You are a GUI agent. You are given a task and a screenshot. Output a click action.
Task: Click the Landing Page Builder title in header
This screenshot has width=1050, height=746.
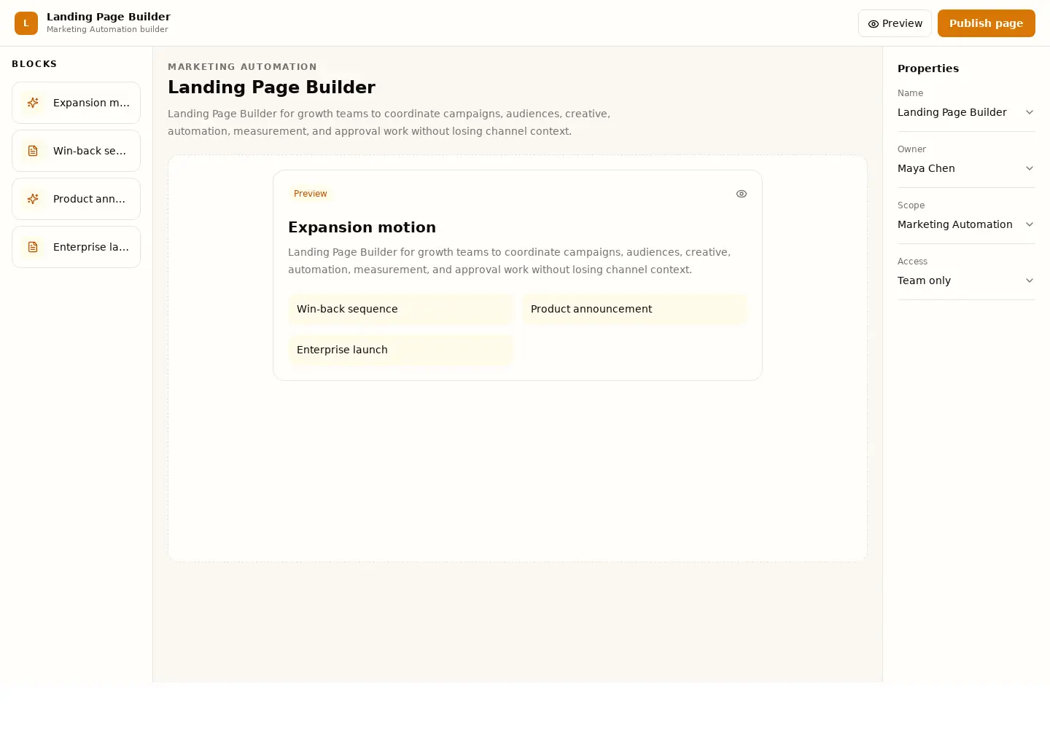pyautogui.click(x=109, y=17)
